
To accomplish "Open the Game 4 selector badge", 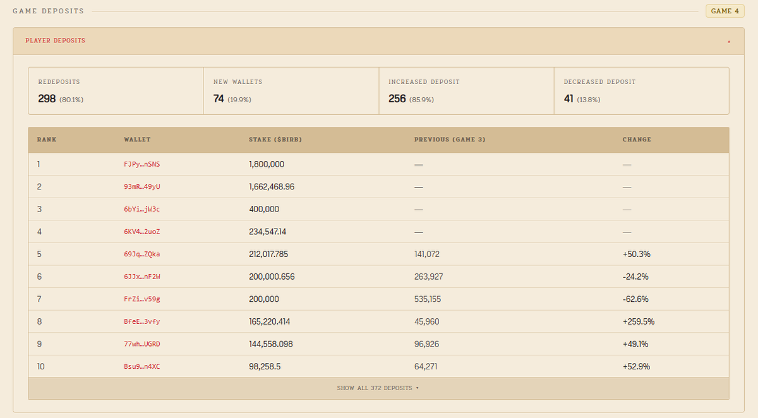I will click(725, 11).
